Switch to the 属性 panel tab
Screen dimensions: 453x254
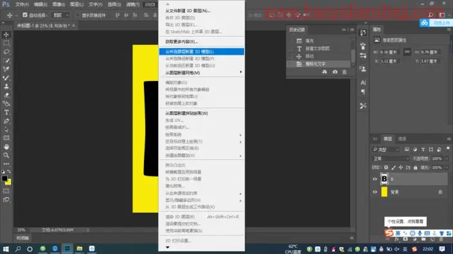pyautogui.click(x=377, y=30)
